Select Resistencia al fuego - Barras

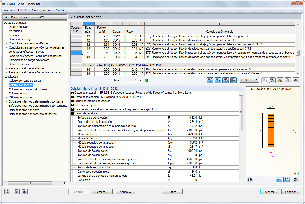tap(27, 68)
